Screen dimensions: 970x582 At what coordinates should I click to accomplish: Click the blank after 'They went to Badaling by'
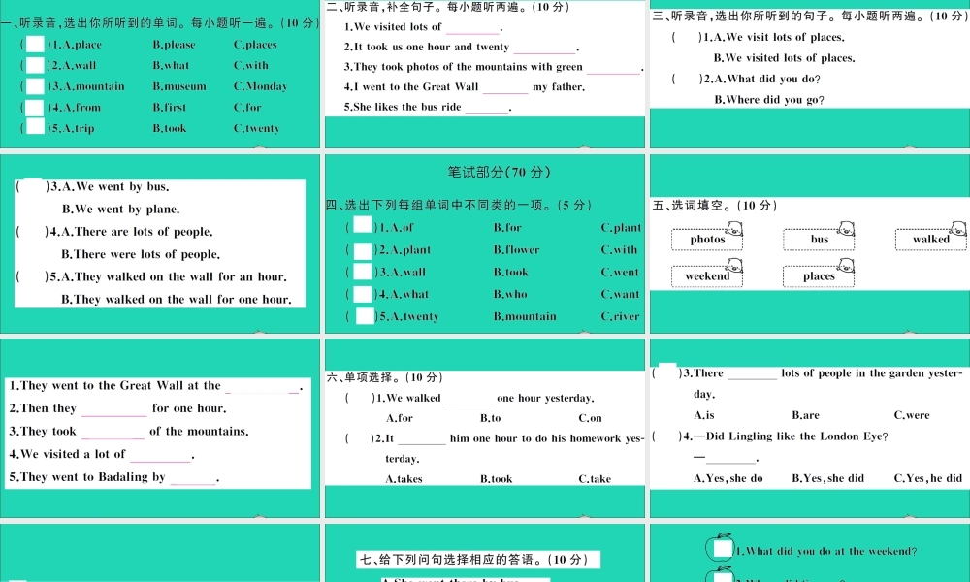pyautogui.click(x=193, y=481)
